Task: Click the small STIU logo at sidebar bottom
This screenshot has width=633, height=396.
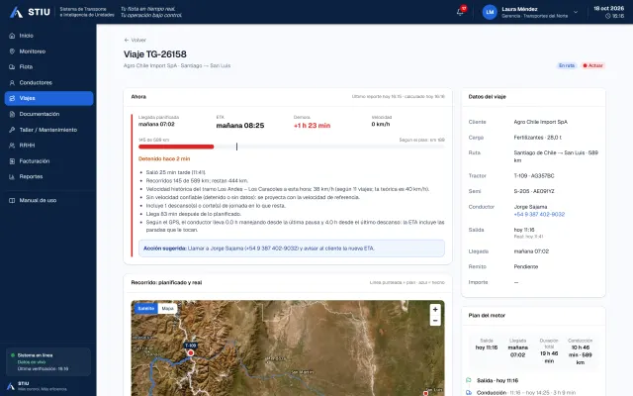Action: click(x=11, y=386)
